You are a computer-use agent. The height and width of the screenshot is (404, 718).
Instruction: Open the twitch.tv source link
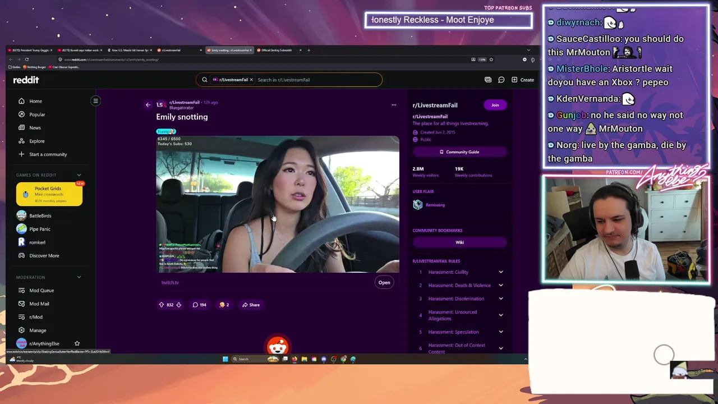pos(170,283)
